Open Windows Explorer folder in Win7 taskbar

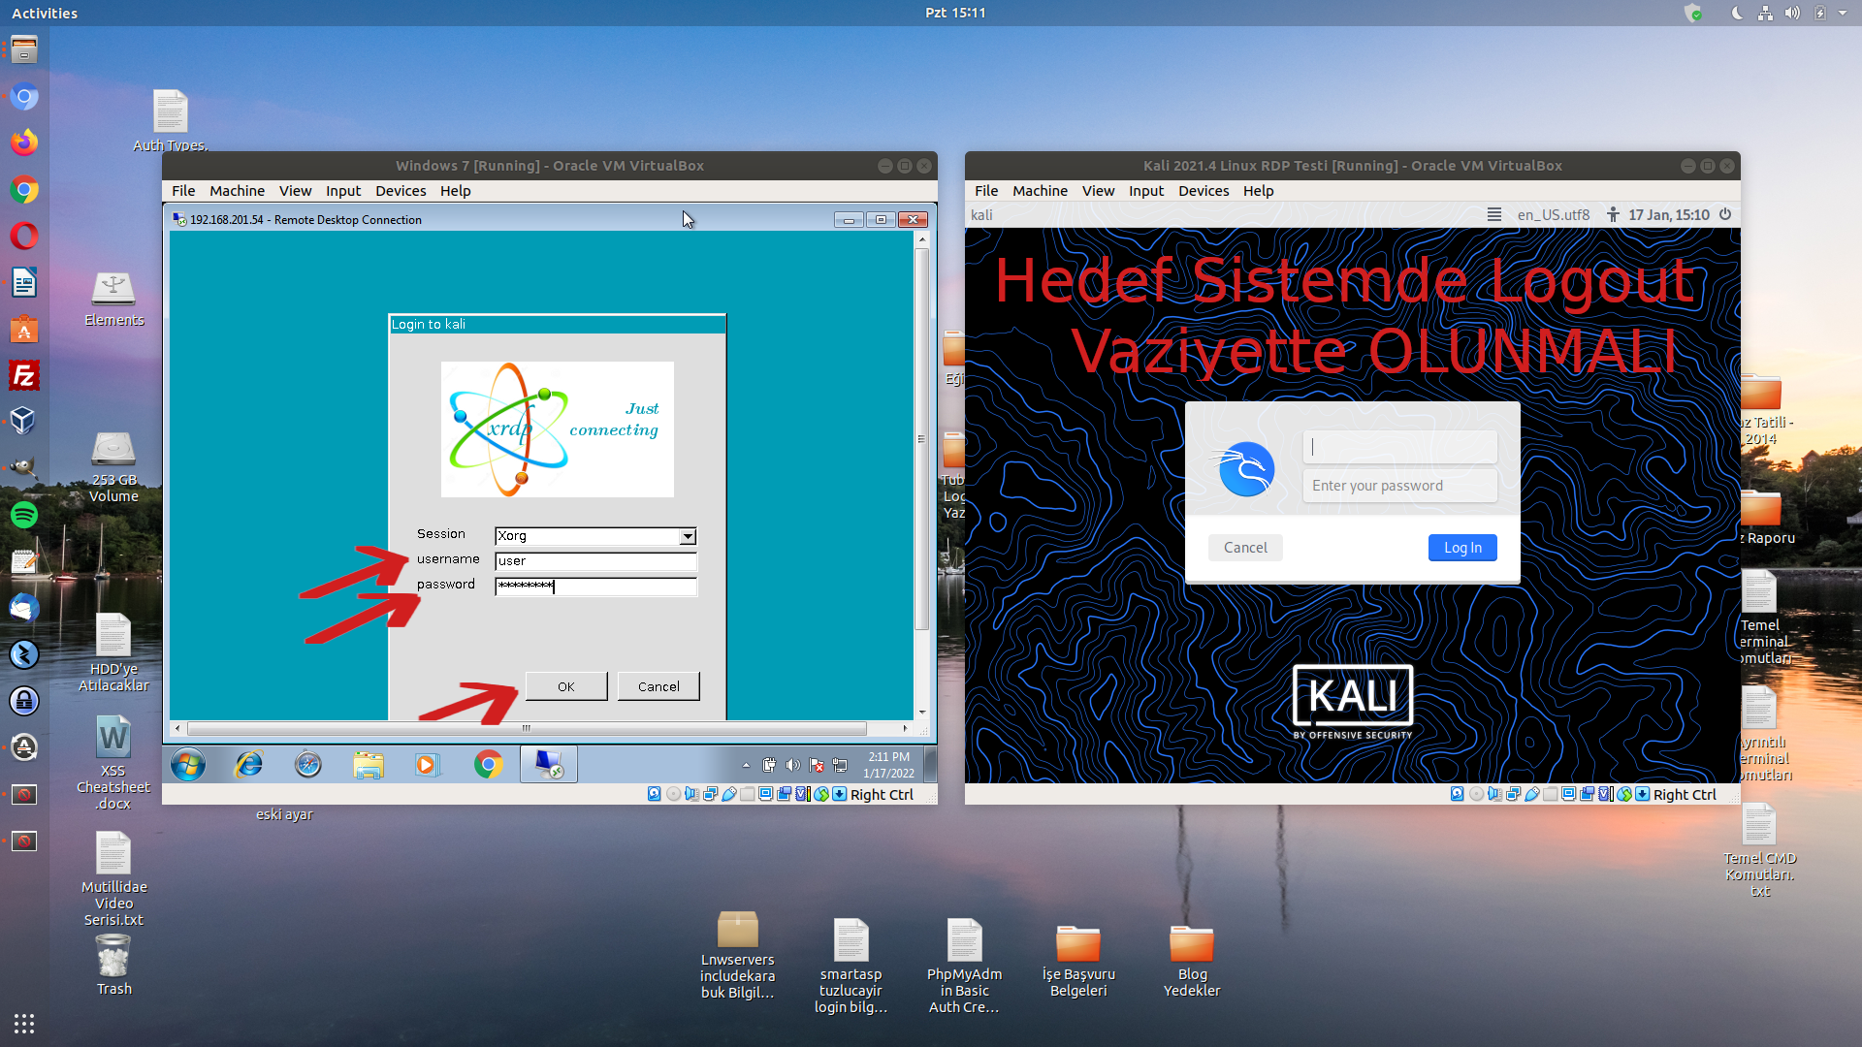pyautogui.click(x=368, y=765)
